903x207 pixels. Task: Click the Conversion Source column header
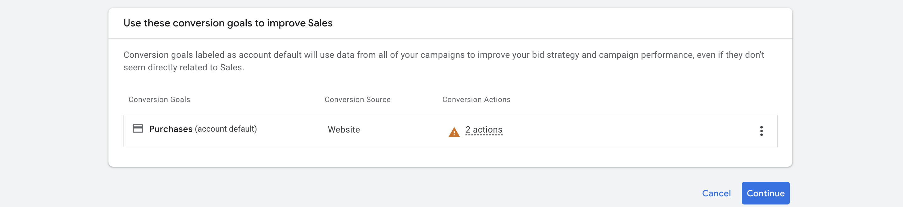pos(357,100)
